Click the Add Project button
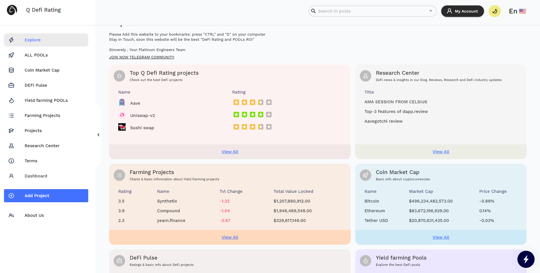 point(46,196)
